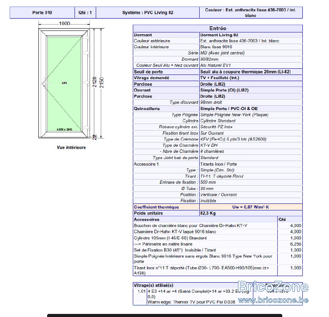Click the Porte 010 header cell
The width and height of the screenshot is (329, 317).
coord(42,13)
